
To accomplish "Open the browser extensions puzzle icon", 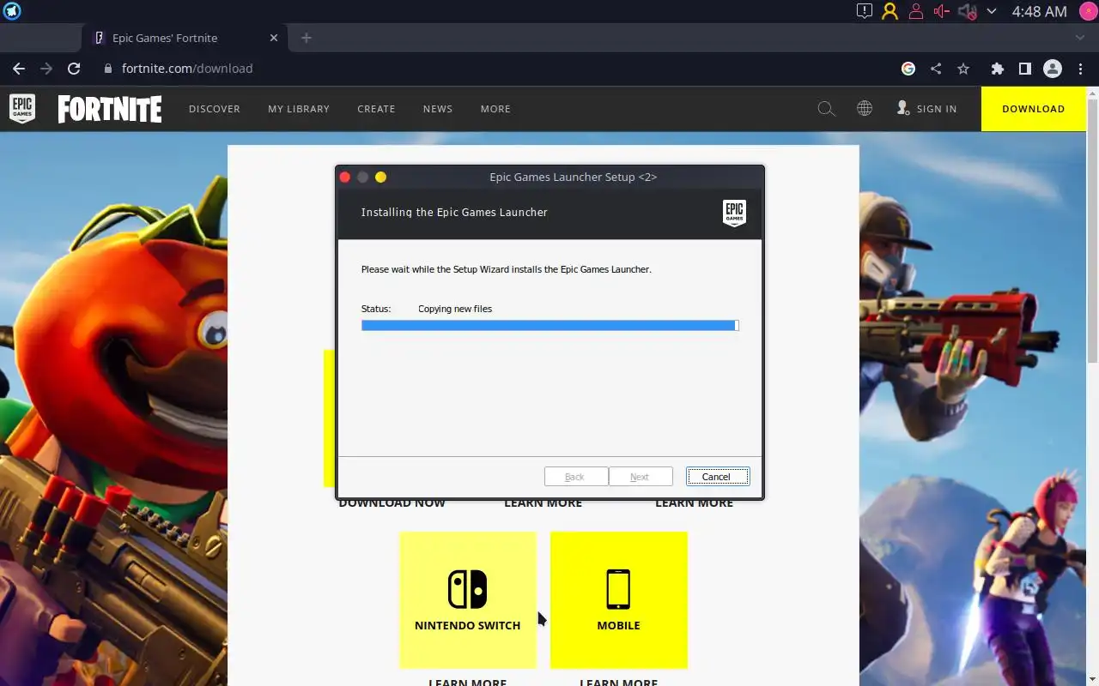I will click(x=997, y=69).
